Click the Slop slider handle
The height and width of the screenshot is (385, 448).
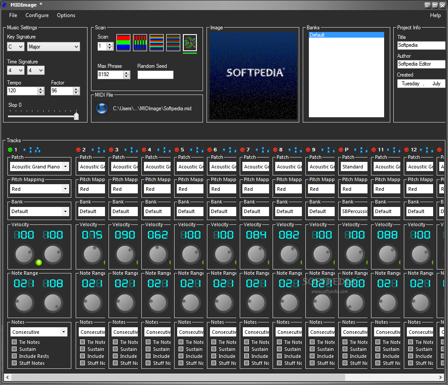pos(76,115)
